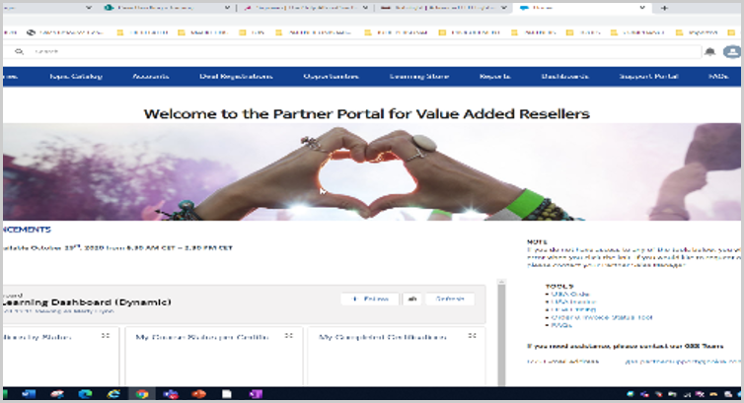The width and height of the screenshot is (744, 403).
Task: Open the Accounts navigation tab
Action: click(x=145, y=77)
